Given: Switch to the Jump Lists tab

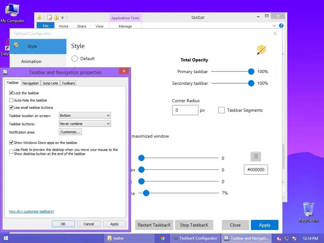Looking at the screenshot, I should pyautogui.click(x=50, y=83).
